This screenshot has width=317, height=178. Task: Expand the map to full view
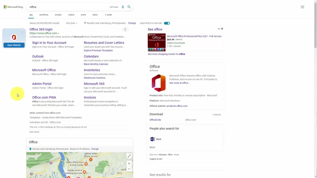pos(129,156)
